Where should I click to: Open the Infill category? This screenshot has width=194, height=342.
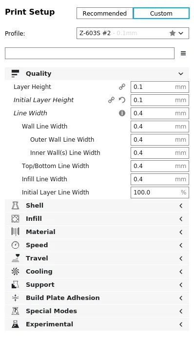97,219
